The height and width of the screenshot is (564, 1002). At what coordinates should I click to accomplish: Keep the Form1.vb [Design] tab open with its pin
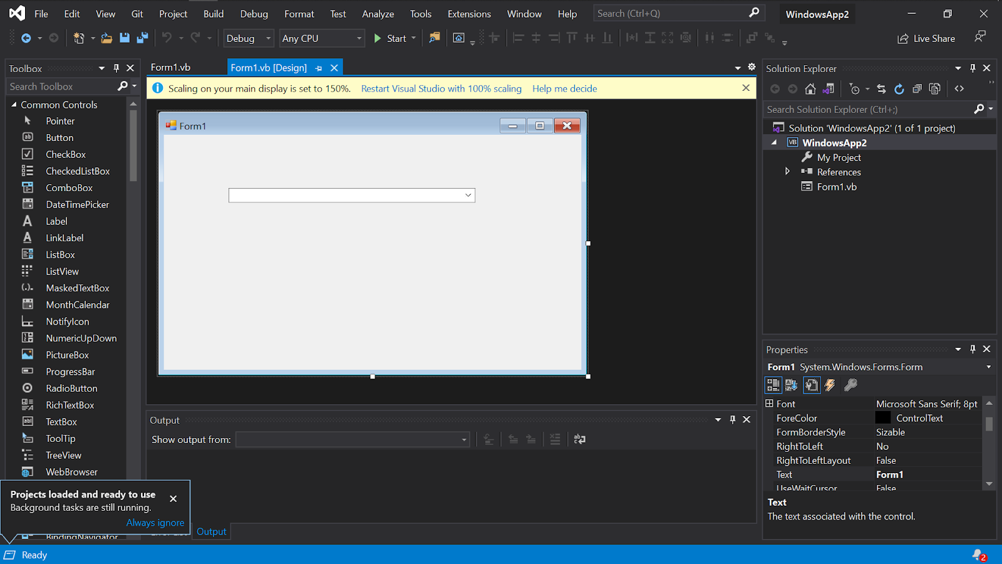[319, 68]
